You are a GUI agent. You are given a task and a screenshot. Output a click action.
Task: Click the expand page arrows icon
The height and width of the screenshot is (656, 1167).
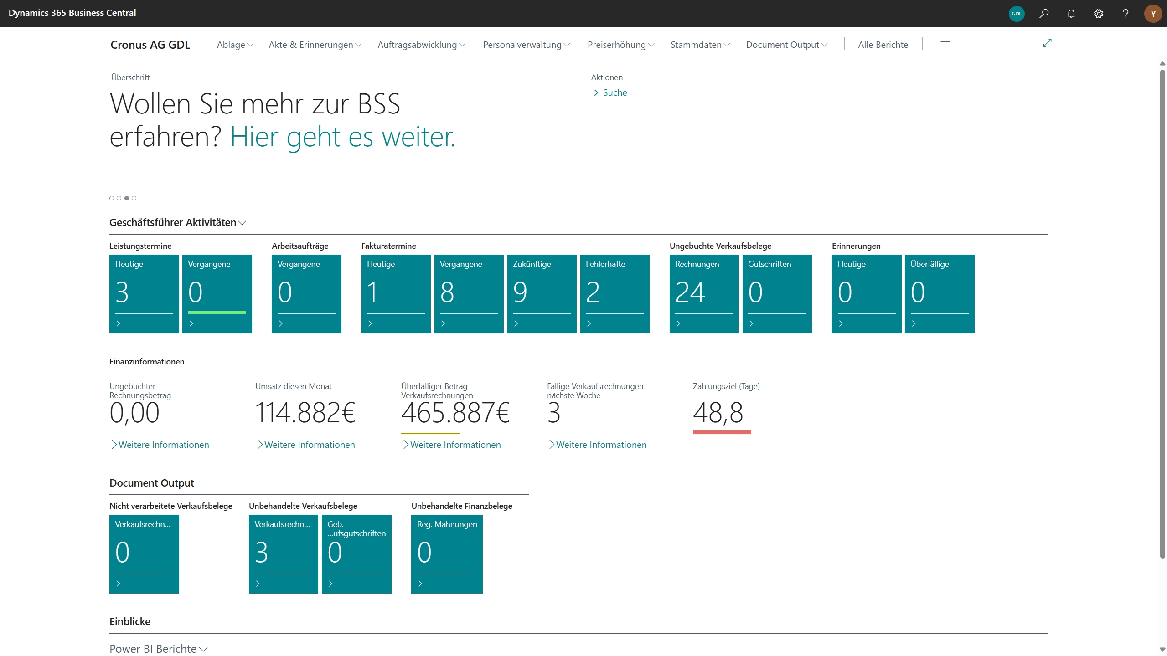point(1047,43)
